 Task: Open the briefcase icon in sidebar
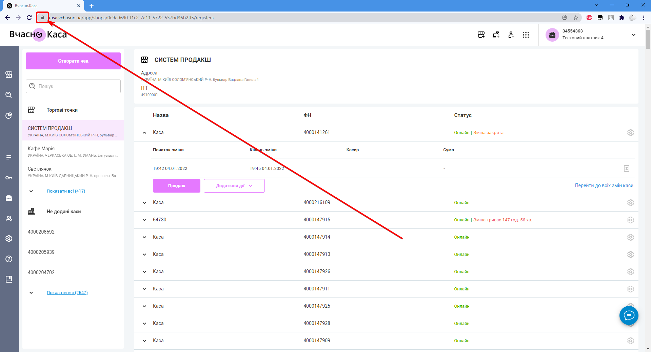pyautogui.click(x=9, y=198)
